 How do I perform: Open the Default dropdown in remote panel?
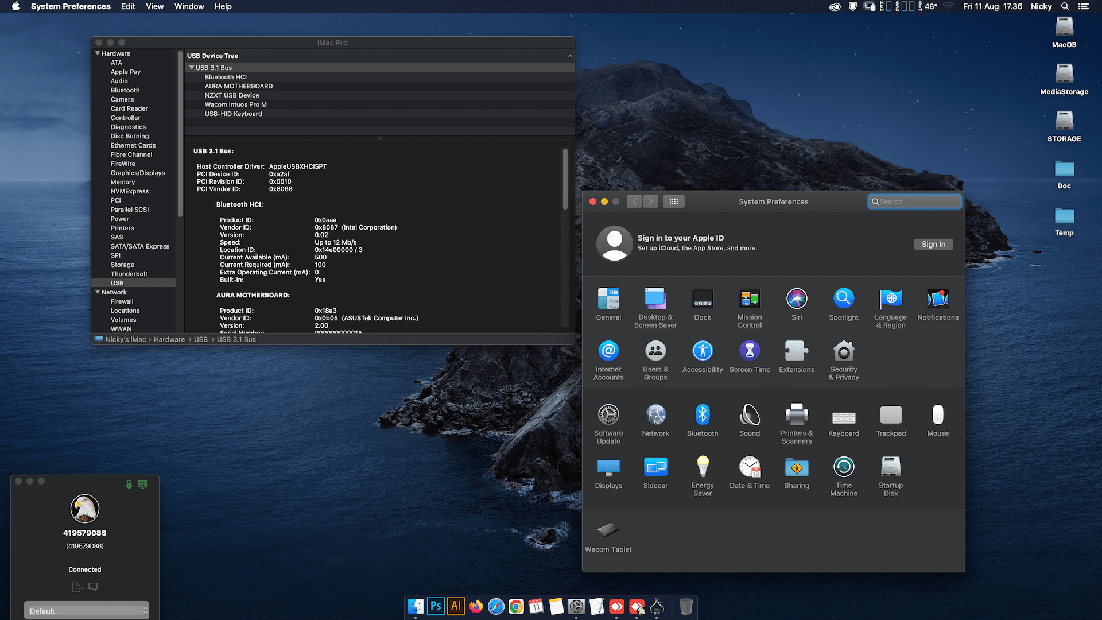click(x=87, y=610)
